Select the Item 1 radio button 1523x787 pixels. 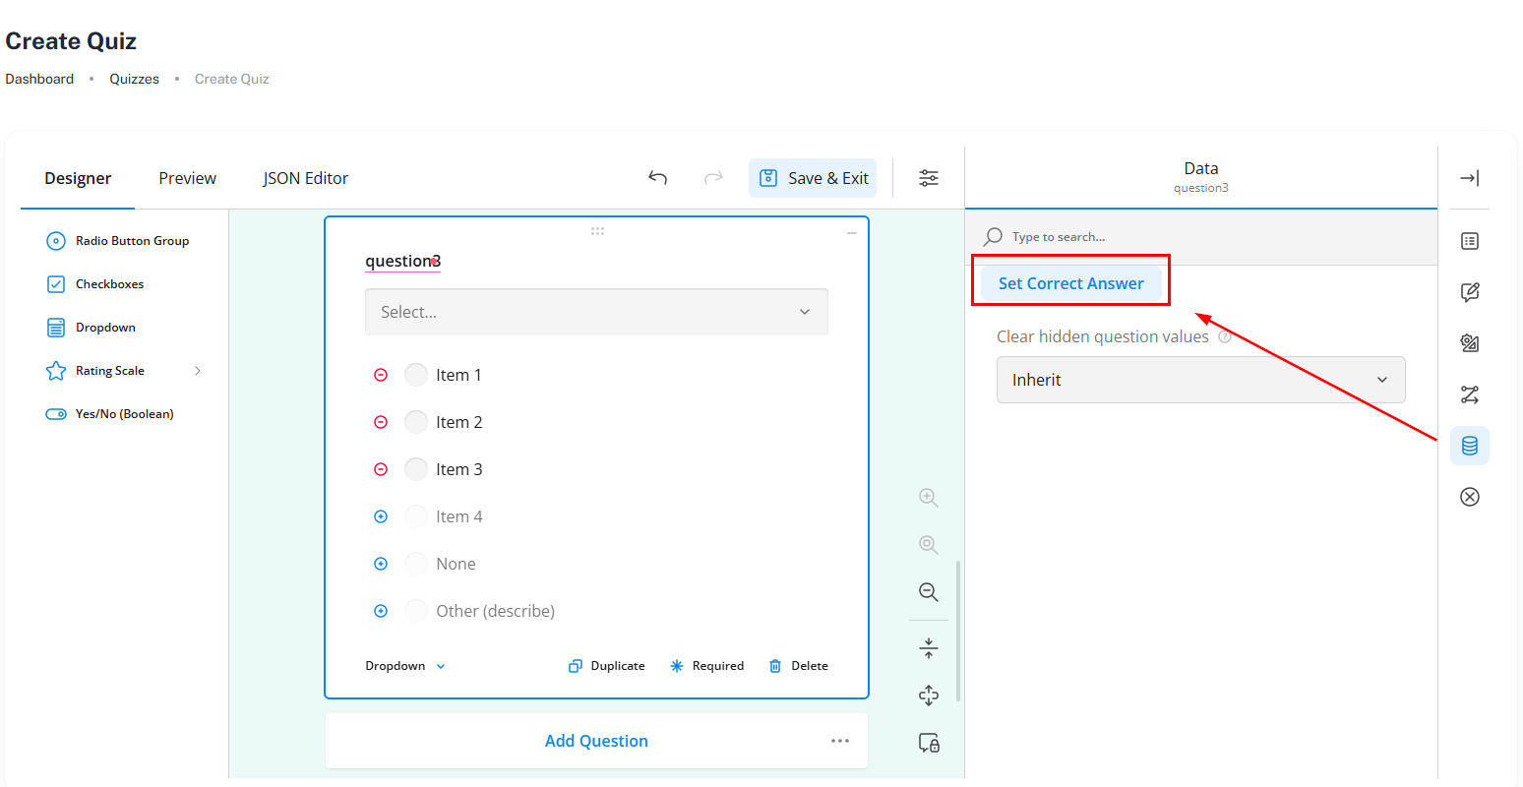point(416,375)
